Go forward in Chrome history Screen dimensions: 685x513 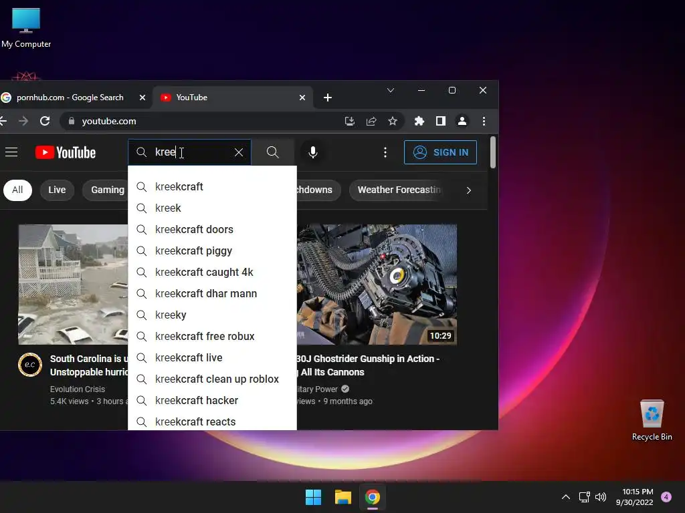[23, 121]
